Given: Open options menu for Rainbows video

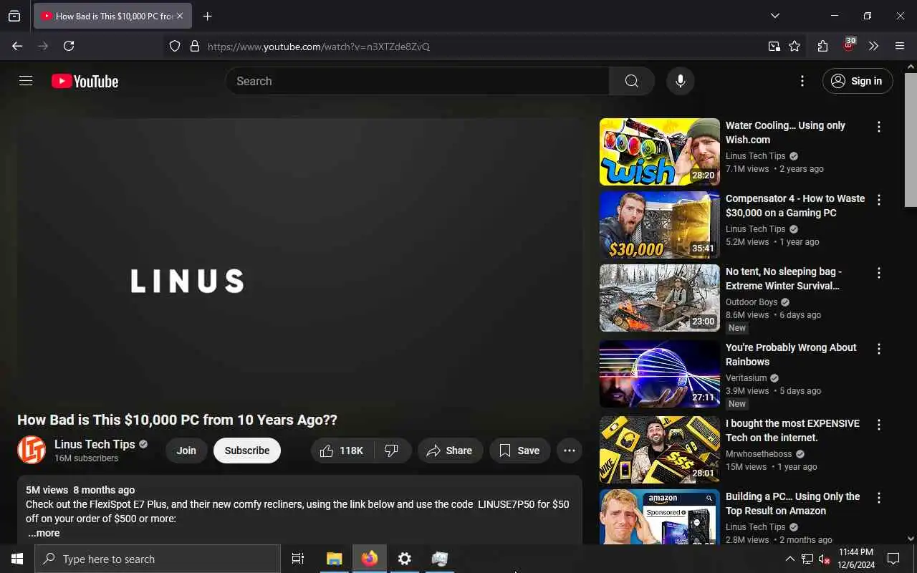Looking at the screenshot, I should coord(879,349).
